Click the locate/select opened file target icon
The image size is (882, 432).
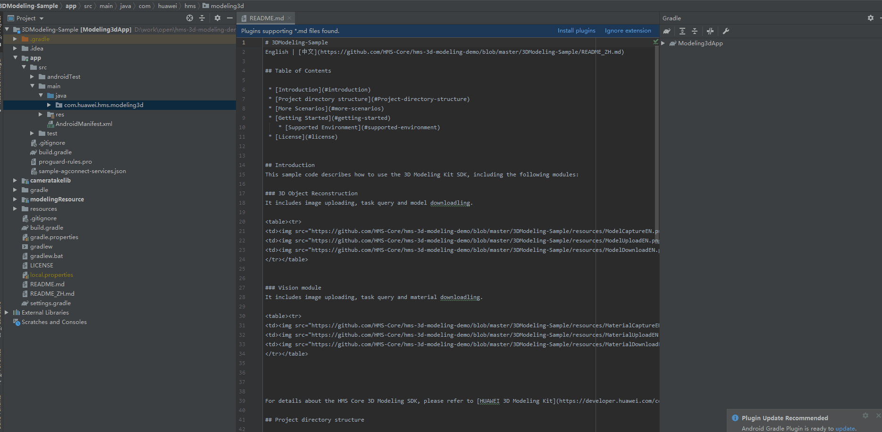point(190,18)
